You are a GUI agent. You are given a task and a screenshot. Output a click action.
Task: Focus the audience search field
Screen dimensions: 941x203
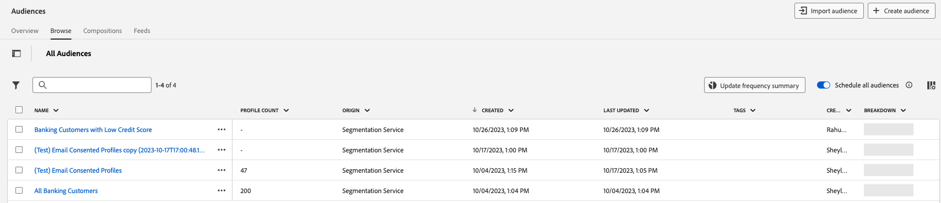pos(92,85)
